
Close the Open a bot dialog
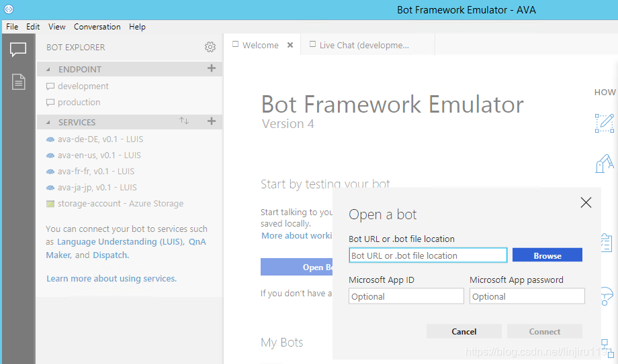[586, 202]
